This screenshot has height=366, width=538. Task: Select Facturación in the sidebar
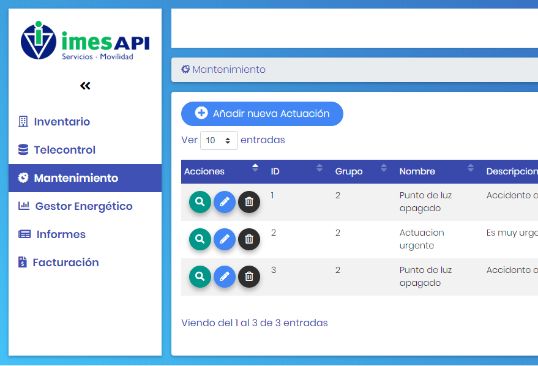[x=65, y=263]
